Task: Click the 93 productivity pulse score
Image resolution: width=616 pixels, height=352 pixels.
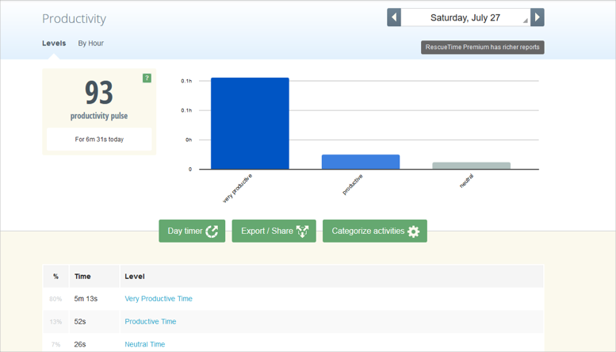Action: tap(99, 94)
